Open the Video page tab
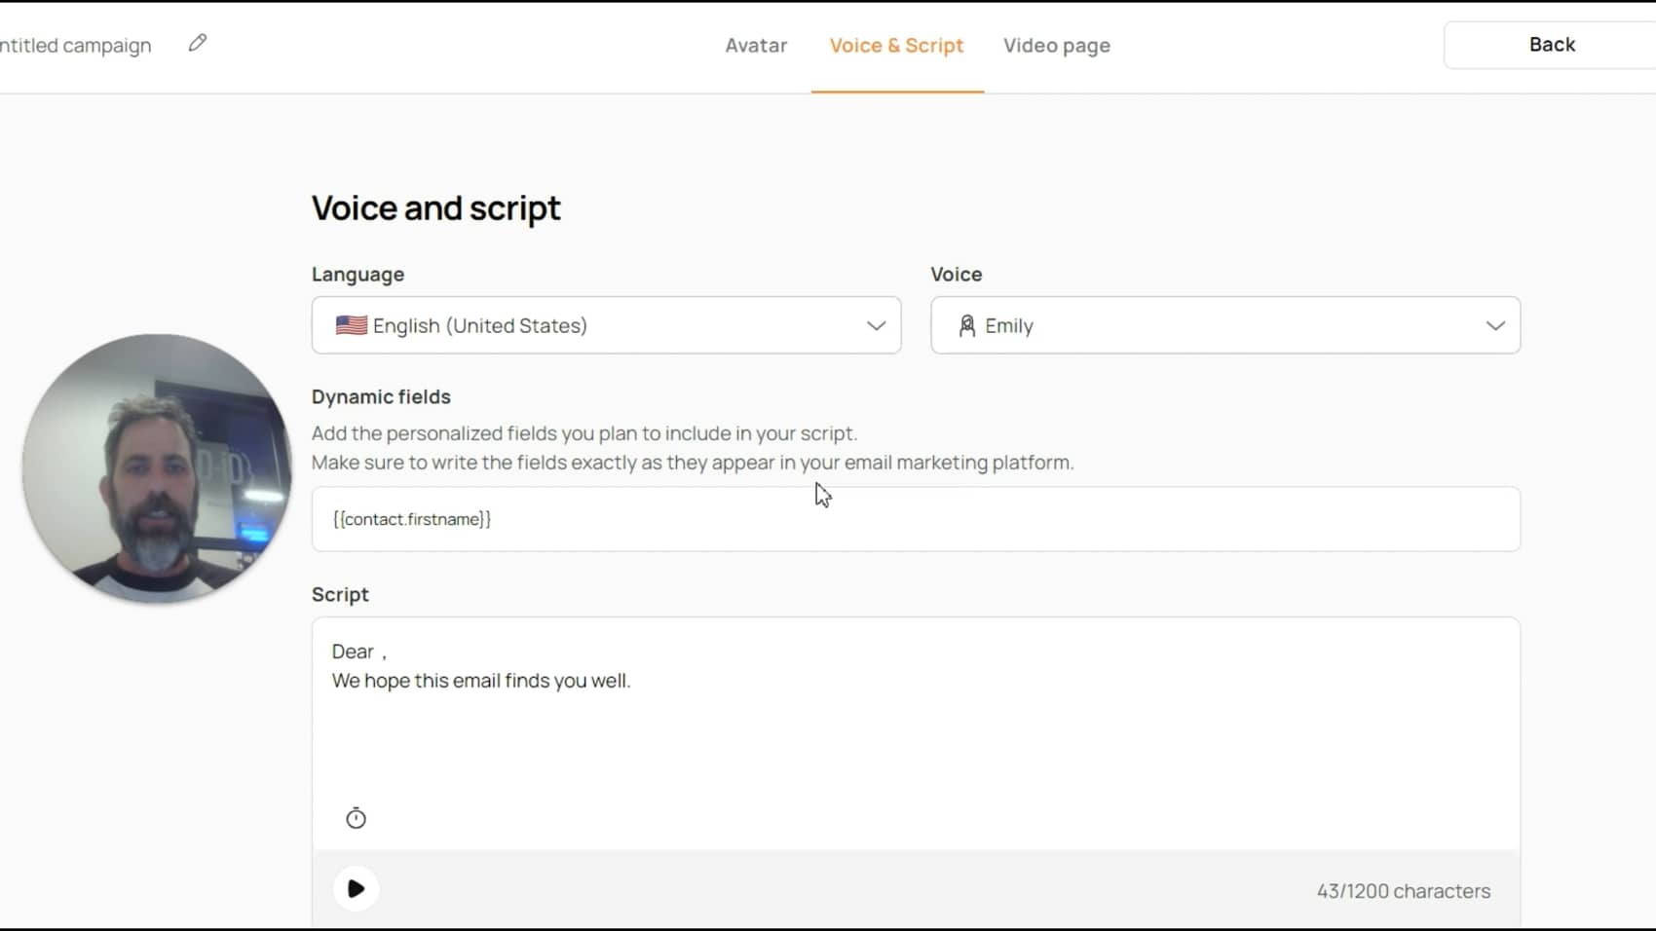Viewport: 1656px width, 931px height. [x=1057, y=46]
